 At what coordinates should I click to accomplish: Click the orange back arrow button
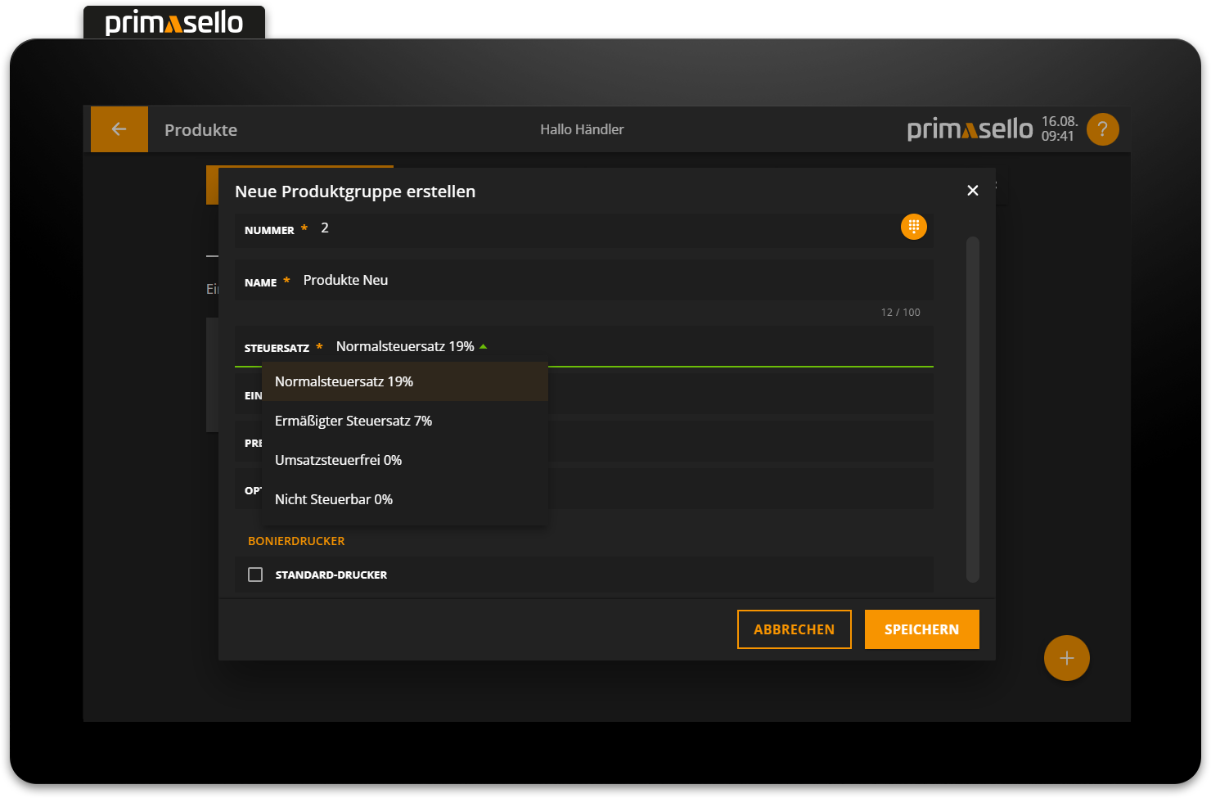pyautogui.click(x=119, y=129)
